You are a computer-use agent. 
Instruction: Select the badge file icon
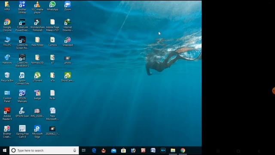(x=37, y=95)
